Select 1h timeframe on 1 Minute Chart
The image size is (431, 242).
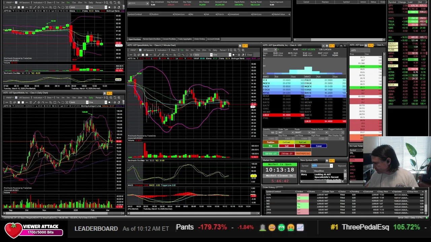[209, 50]
